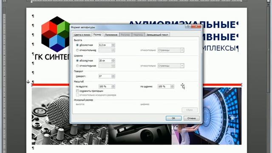
Task: Click the help question-mark button in dialog title bar
Action: (x=188, y=26)
